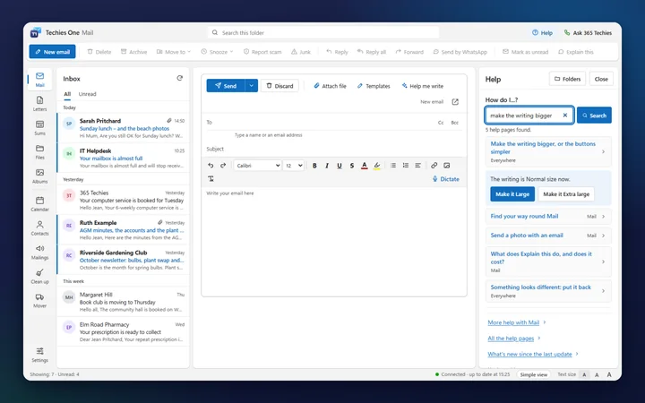
Task: Open the Albums section in sidebar
Action: click(x=40, y=176)
